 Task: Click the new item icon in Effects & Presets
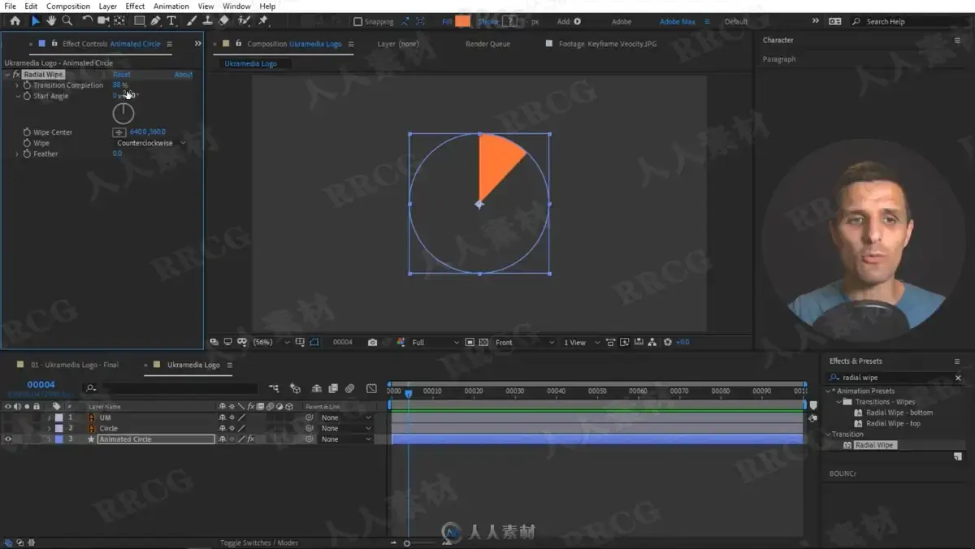coord(957,457)
